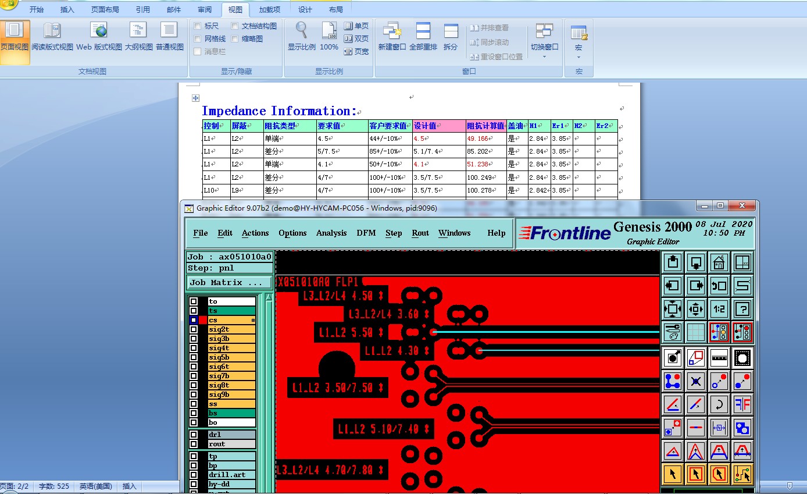This screenshot has width=807, height=494.
Task: Open Reading Layout view (阅读版式视图)
Action: tap(52, 37)
